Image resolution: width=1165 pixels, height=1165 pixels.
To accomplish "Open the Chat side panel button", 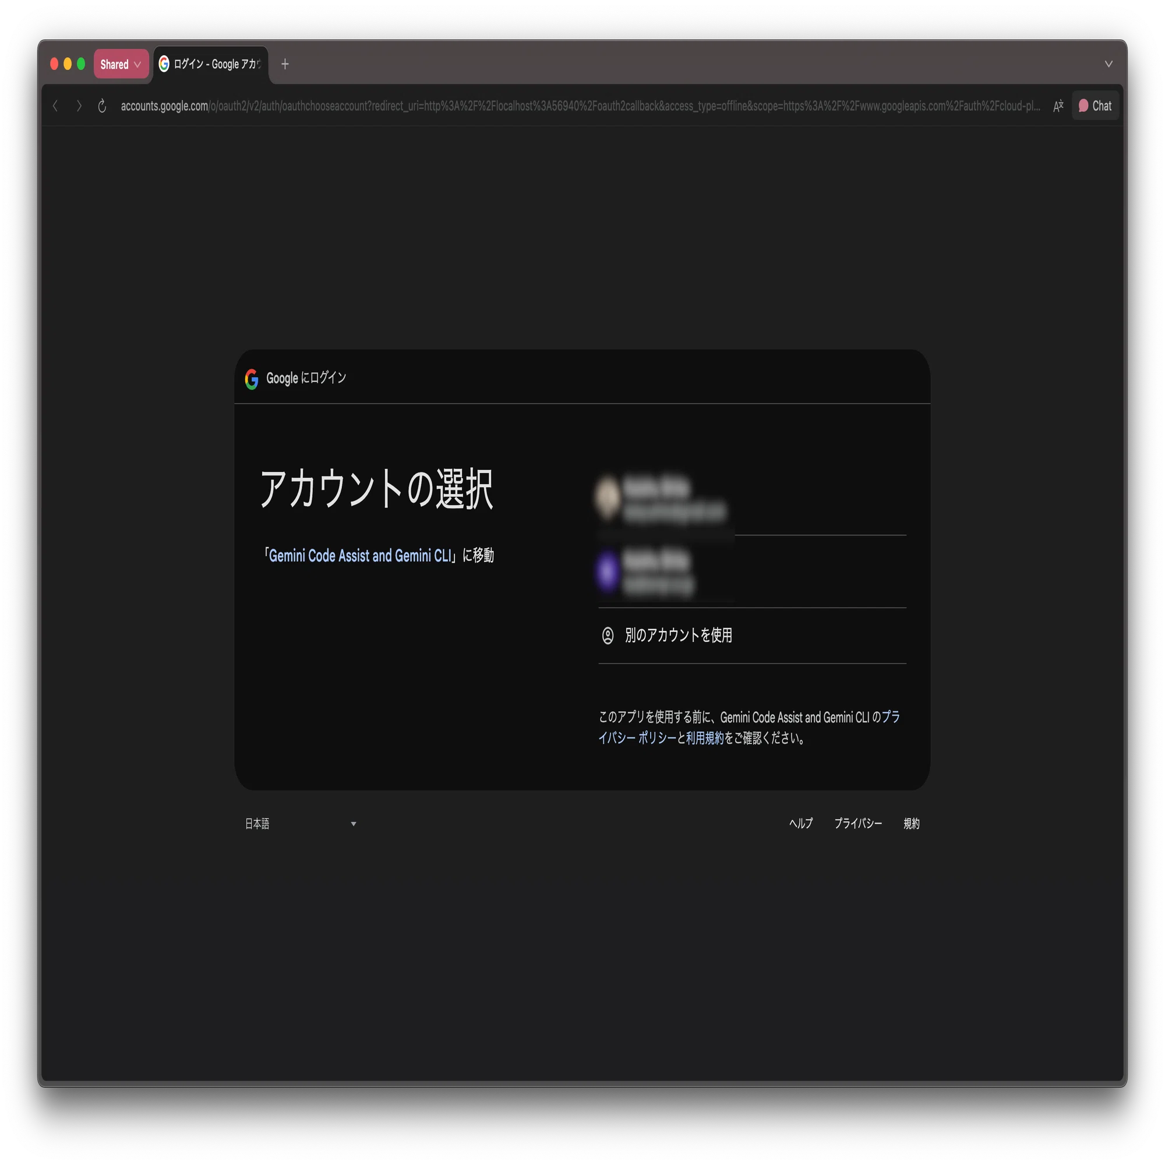I will pos(1095,105).
